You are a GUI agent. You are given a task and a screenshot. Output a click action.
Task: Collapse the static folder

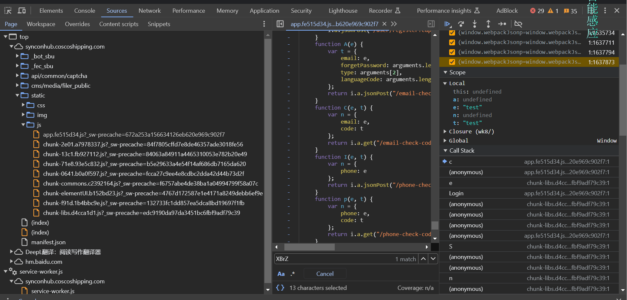click(17, 95)
